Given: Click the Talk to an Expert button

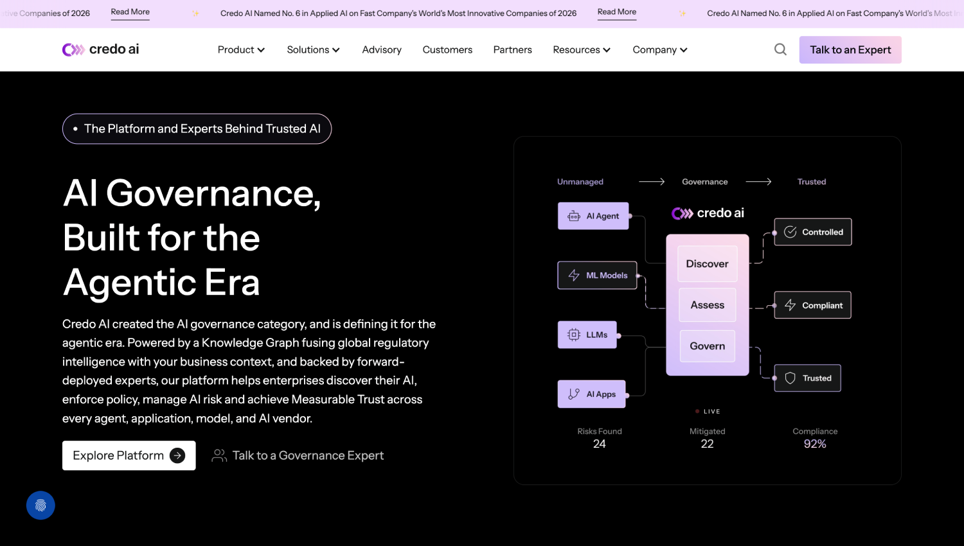Looking at the screenshot, I should click(850, 49).
